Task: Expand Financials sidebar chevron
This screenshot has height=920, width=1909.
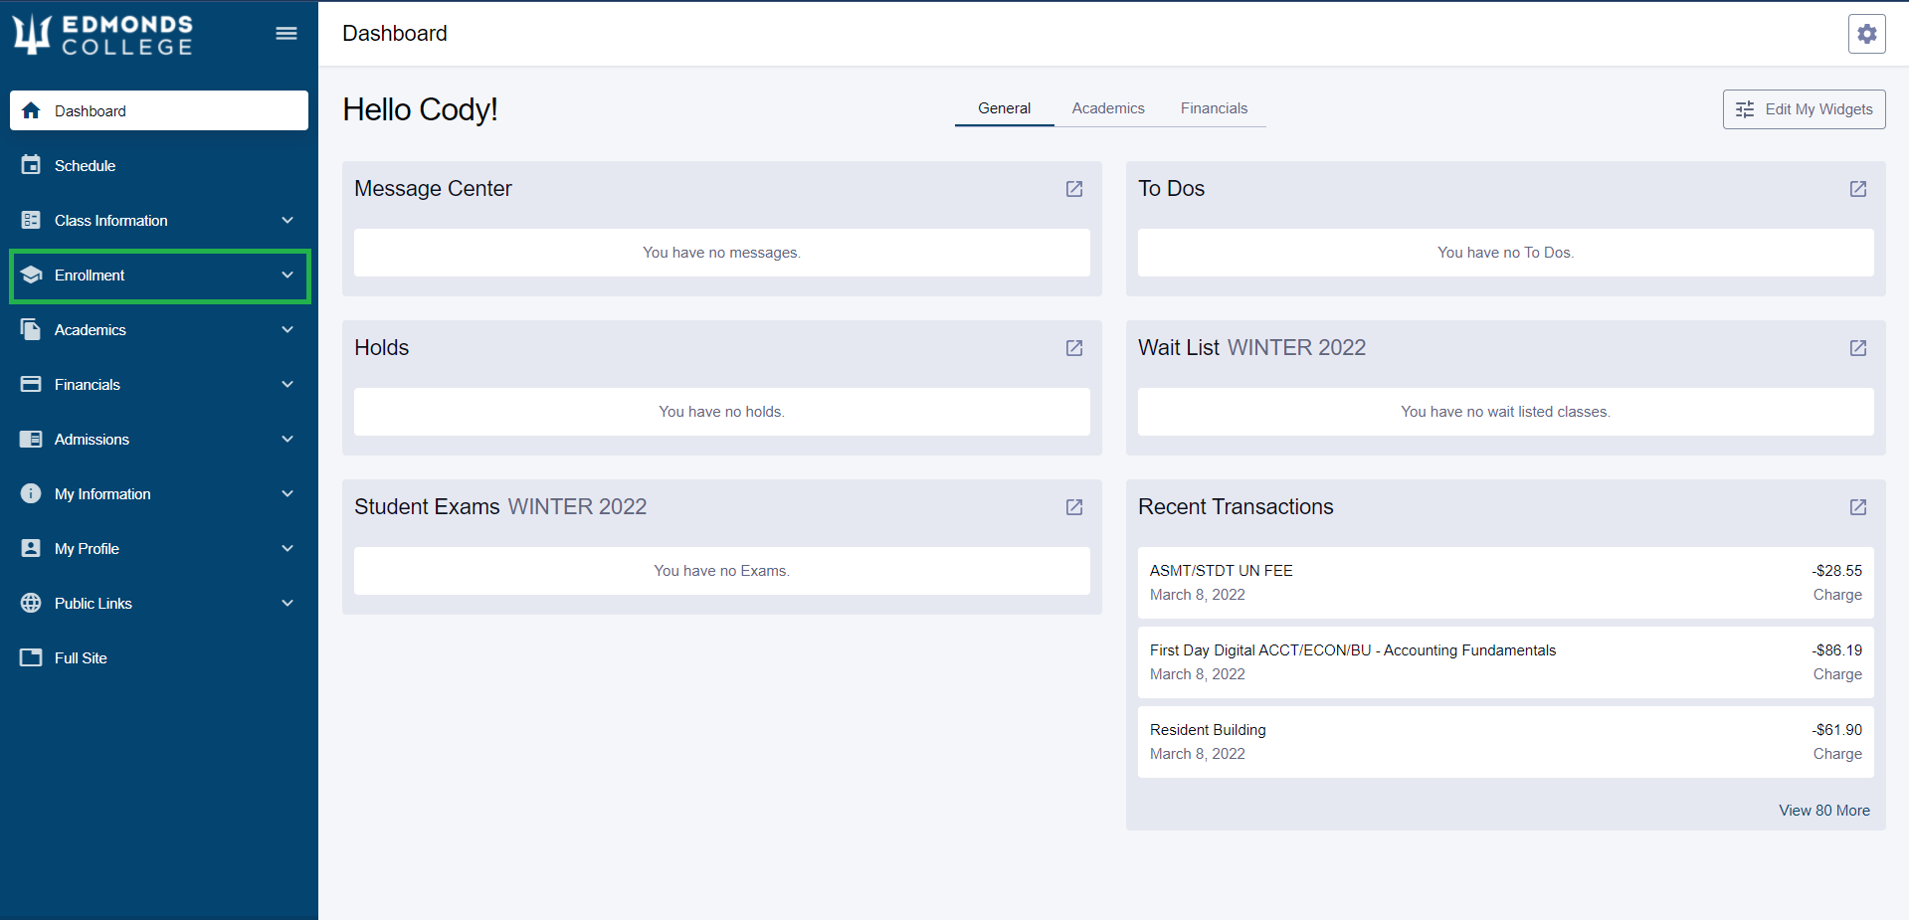Action: pos(287,384)
